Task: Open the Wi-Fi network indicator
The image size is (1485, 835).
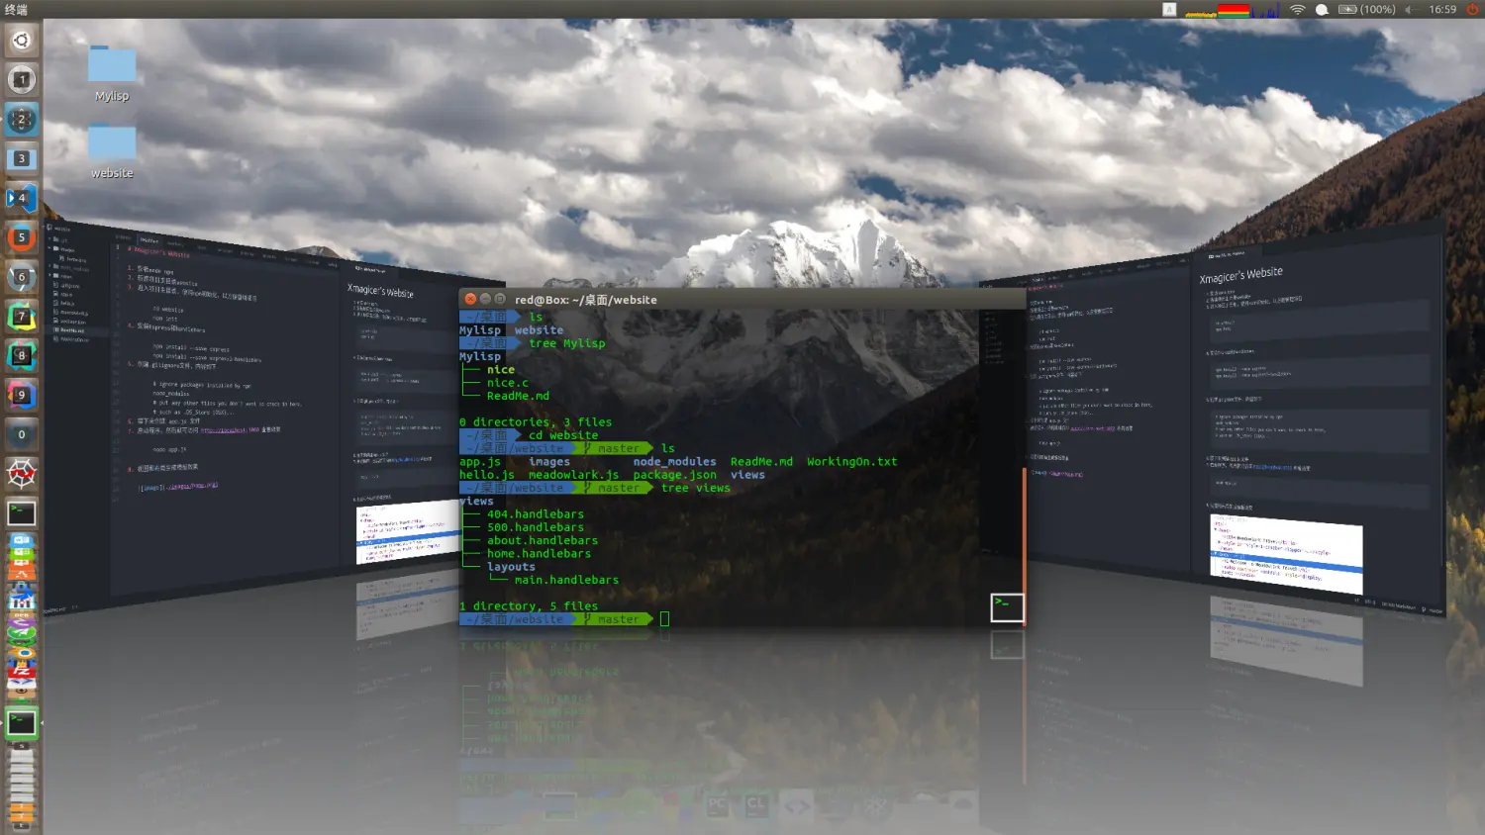Action: [1297, 10]
